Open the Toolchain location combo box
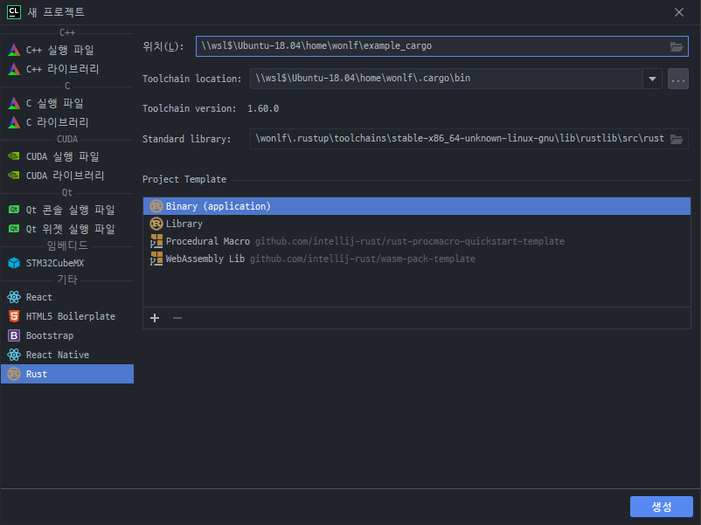701x525 pixels. [x=456, y=79]
